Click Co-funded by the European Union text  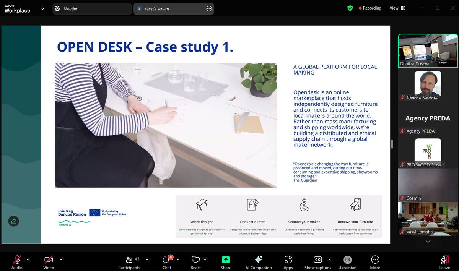[x=114, y=213]
